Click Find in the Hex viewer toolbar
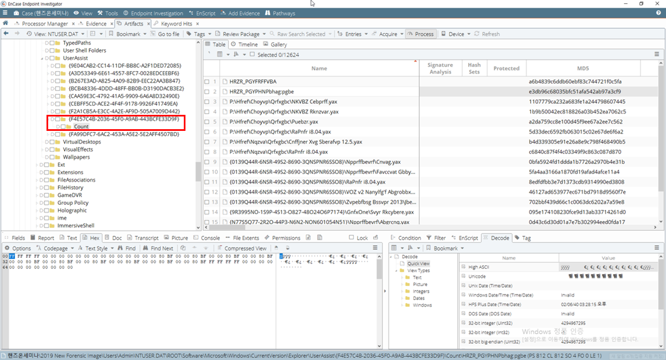Screen dimensions: 666x360 pyautogui.click(x=127, y=248)
